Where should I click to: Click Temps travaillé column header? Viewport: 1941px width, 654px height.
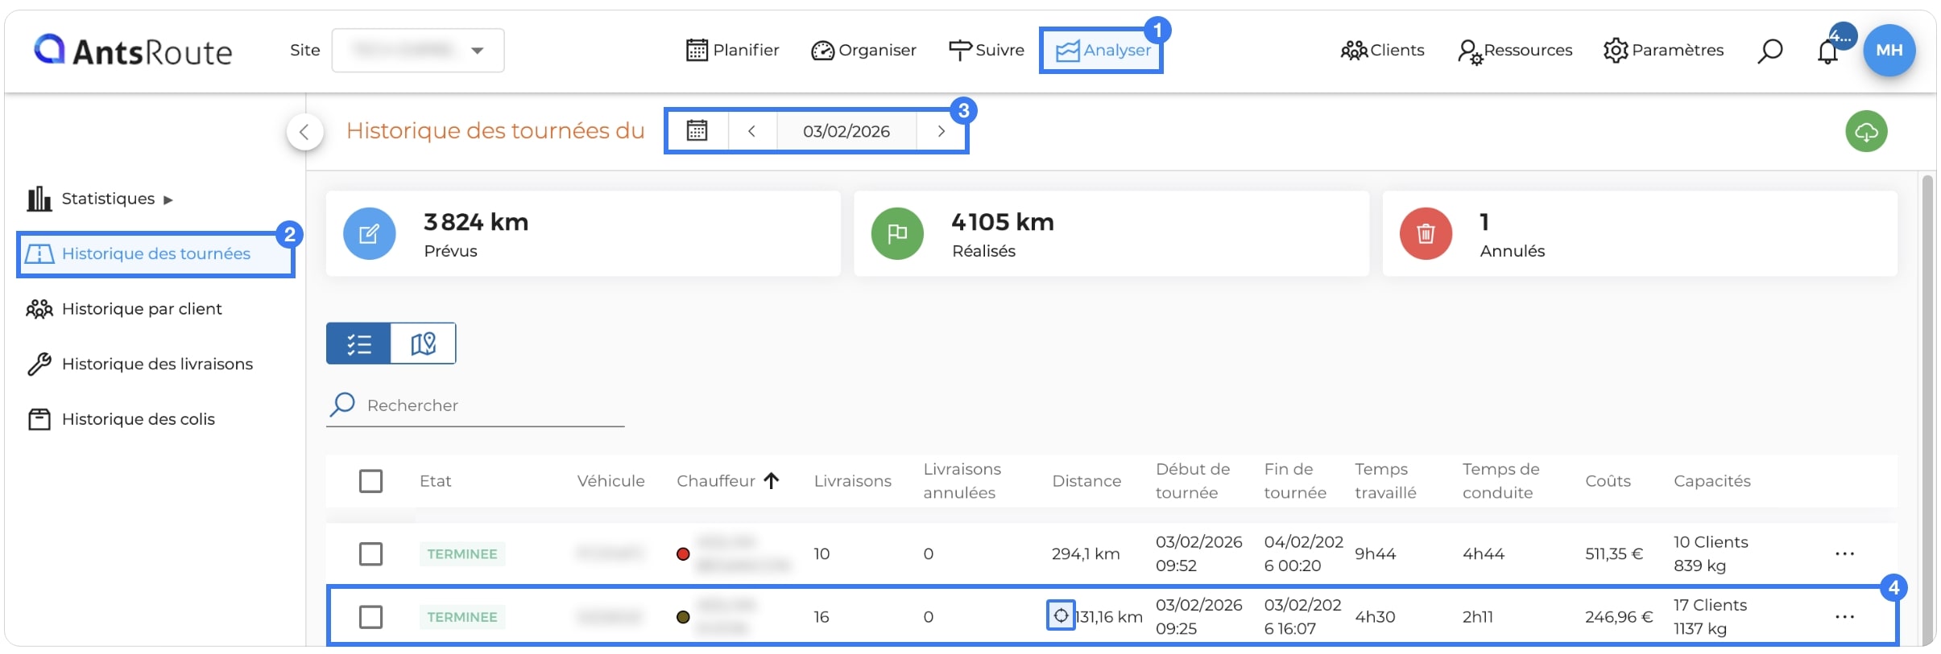click(1385, 481)
